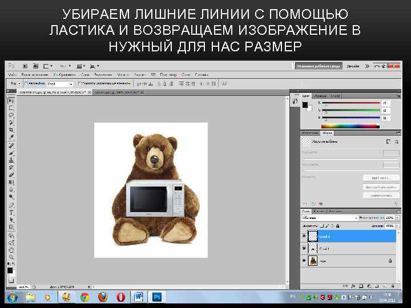Open the Arrange Documents dropdown
Image resolution: width=411 pixels, height=308 pixels.
[80, 66]
